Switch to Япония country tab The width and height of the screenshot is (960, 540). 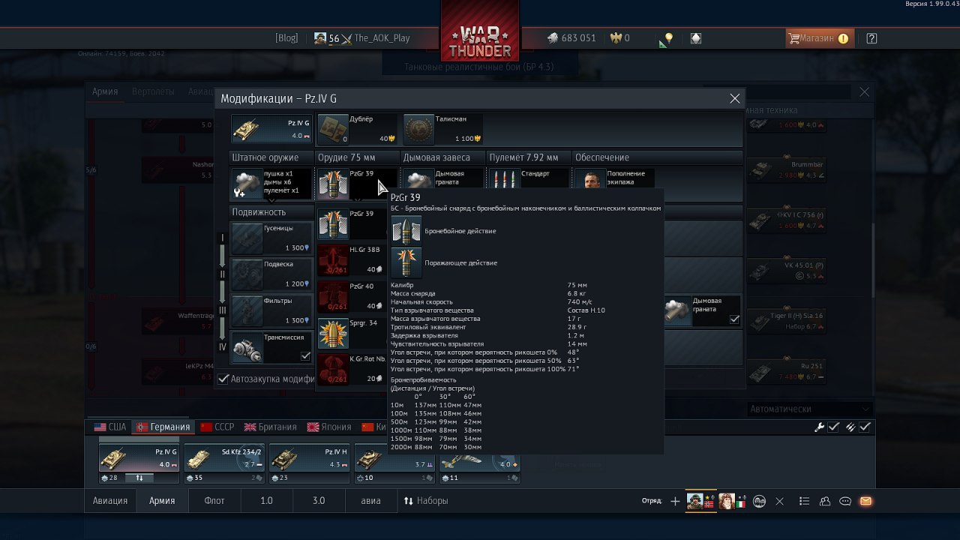(328, 427)
